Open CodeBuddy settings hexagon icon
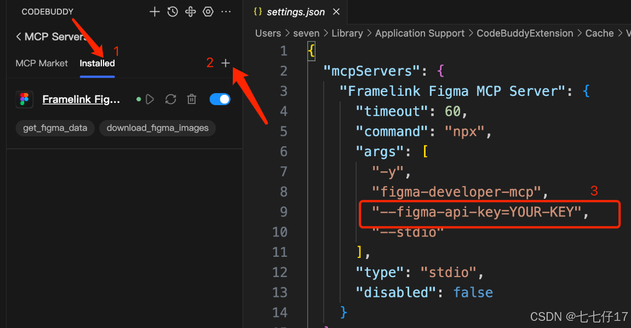The height and width of the screenshot is (328, 631). 208,11
